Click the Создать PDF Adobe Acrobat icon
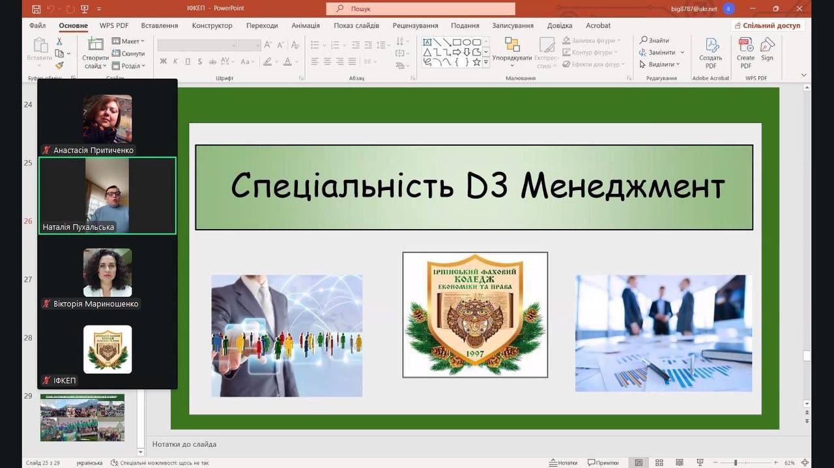 pos(711,53)
